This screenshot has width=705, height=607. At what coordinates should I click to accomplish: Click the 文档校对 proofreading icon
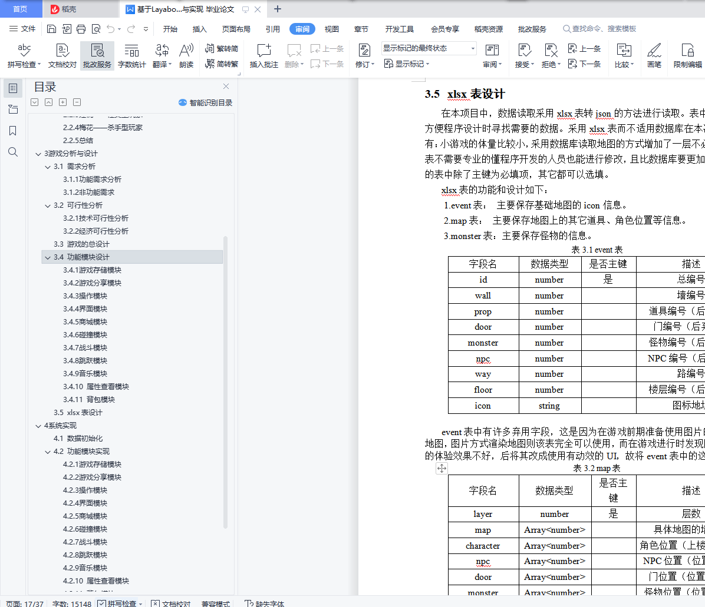point(62,56)
